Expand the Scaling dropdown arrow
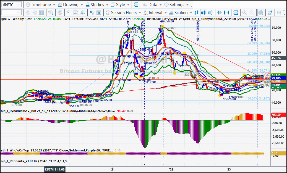The image size is (287, 173). (191, 13)
